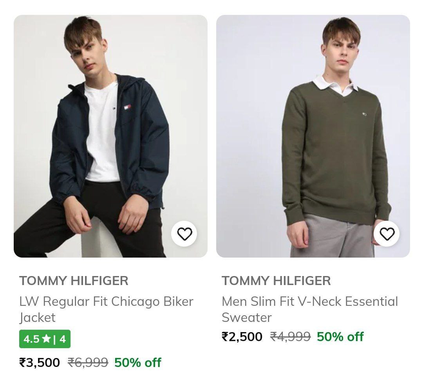Image resolution: width=423 pixels, height=376 pixels.
Task: Click the struck-through ₹6,999 original price
Action: pos(88,363)
